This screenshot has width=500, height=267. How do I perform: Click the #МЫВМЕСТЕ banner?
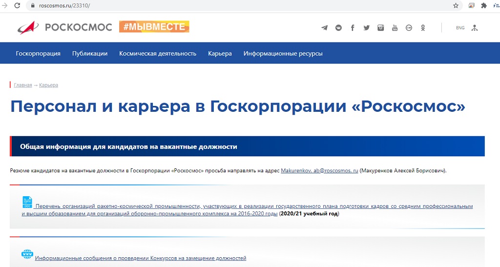[x=154, y=27]
